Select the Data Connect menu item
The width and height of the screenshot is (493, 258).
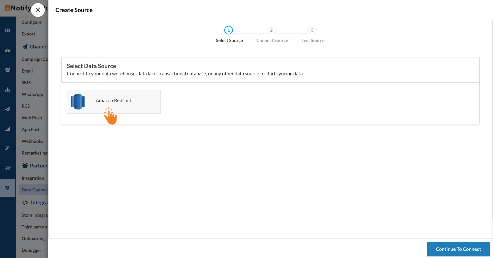(34, 190)
